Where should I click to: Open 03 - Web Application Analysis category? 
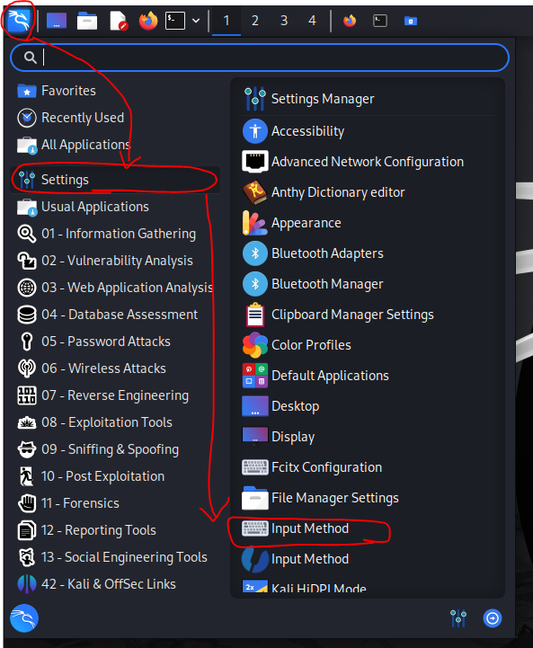[115, 288]
